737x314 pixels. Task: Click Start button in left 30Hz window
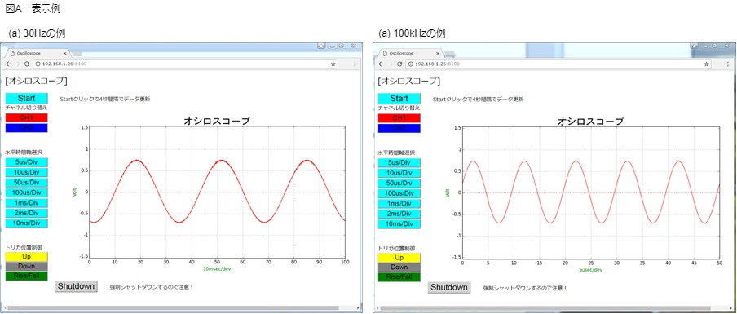coord(26,98)
